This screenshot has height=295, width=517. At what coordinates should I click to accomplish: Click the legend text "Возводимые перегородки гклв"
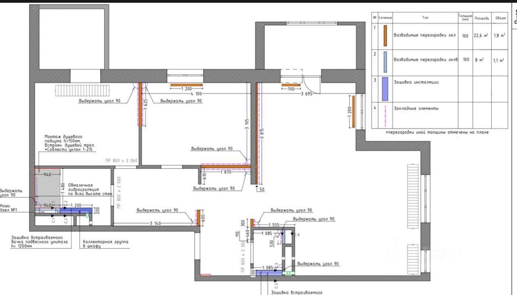click(x=426, y=59)
